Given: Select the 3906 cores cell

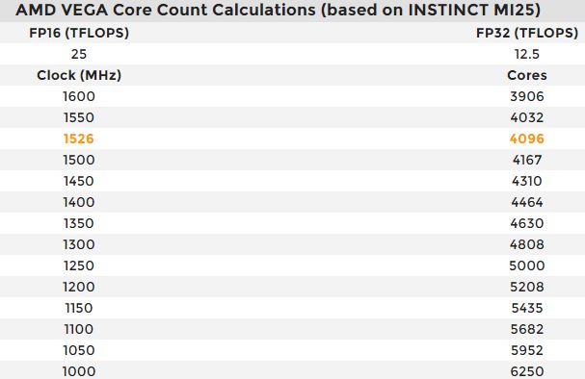Looking at the screenshot, I should (x=527, y=96).
